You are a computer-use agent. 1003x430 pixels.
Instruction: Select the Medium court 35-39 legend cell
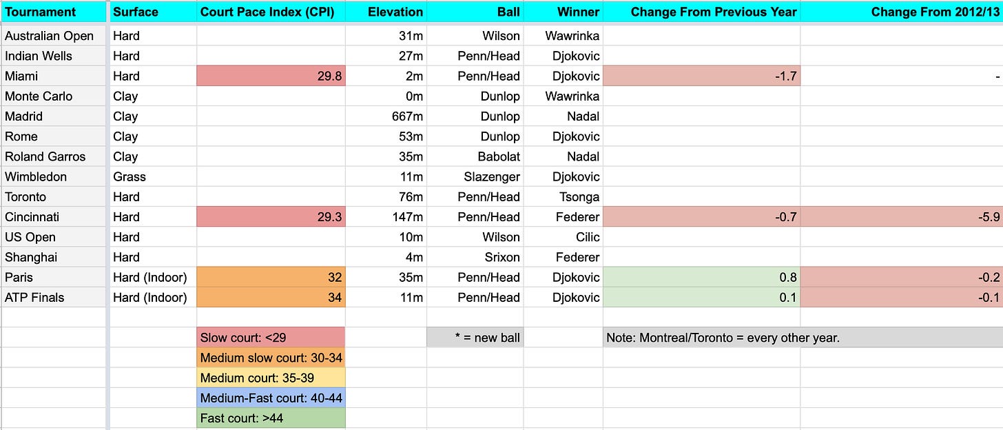tap(271, 378)
